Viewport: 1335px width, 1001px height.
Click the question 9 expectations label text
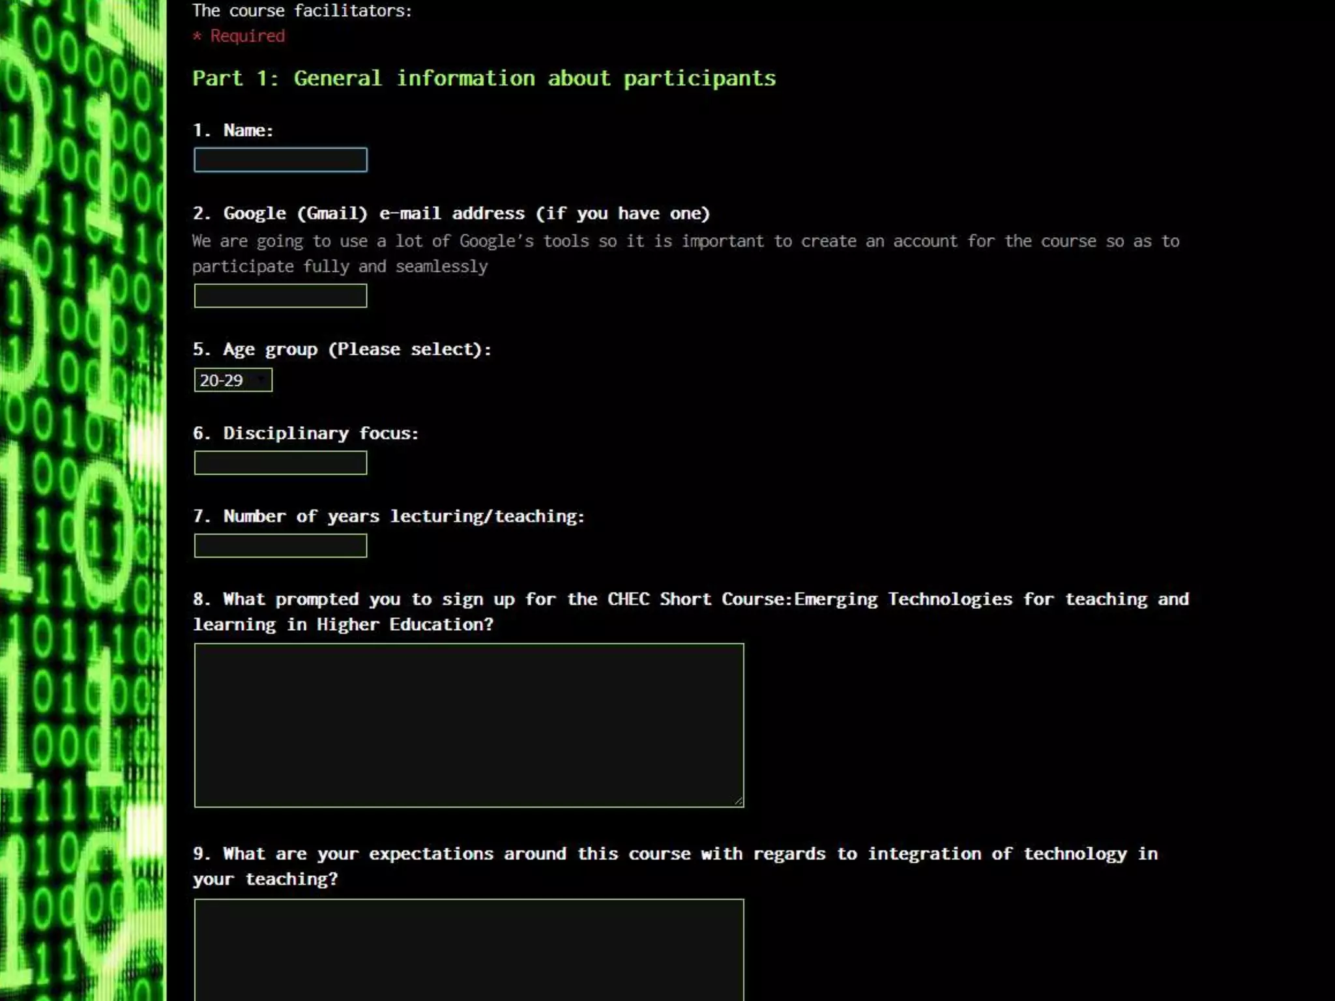point(675,865)
